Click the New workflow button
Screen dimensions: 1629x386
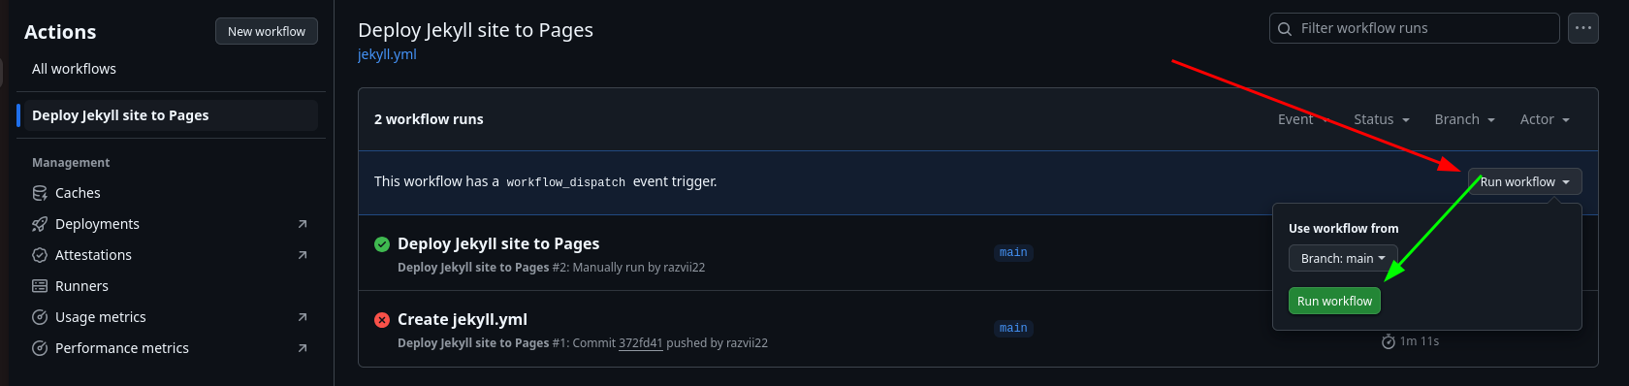pos(267,31)
